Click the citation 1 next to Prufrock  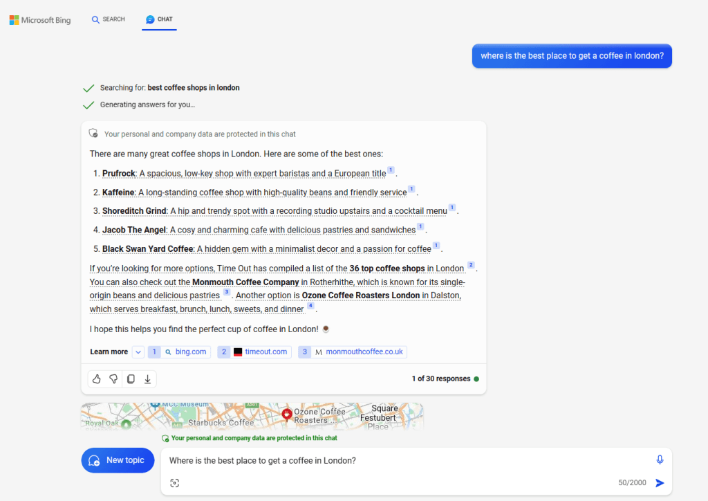[391, 169]
